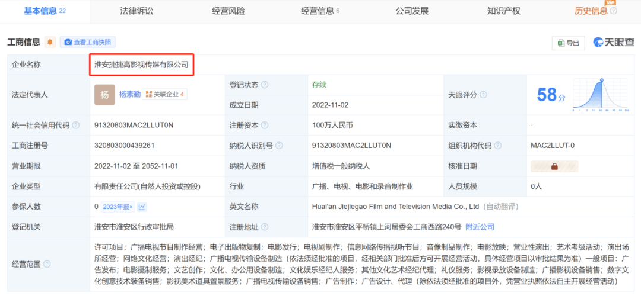Click the English name Huai'an Jiejiegao text
Viewport: 641px width, 296px height.
[395, 207]
